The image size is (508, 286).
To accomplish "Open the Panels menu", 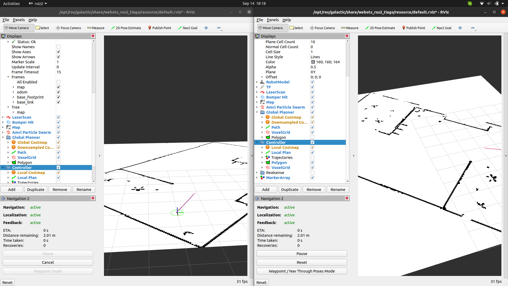I will tap(19, 20).
